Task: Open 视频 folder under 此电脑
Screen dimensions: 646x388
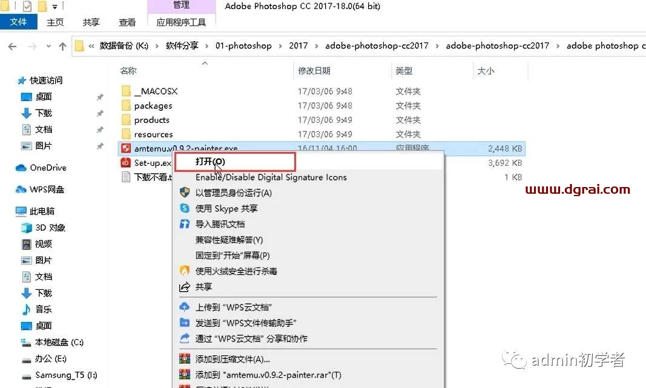Action: (43, 245)
